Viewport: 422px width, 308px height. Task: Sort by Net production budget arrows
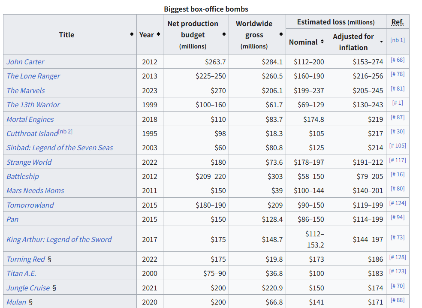pyautogui.click(x=224, y=34)
